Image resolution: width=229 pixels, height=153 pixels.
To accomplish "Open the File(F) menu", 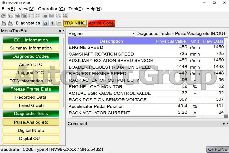I will (8, 9).
